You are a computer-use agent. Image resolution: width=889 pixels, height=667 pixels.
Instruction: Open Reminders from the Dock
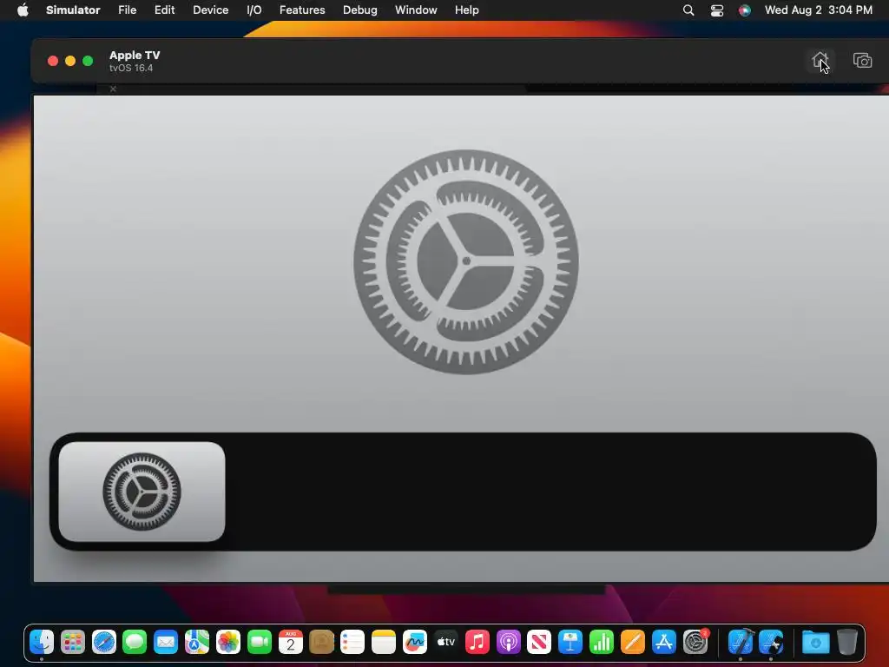click(x=352, y=642)
